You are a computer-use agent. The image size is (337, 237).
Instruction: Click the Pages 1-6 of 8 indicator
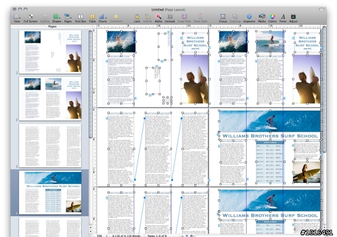click(158, 236)
